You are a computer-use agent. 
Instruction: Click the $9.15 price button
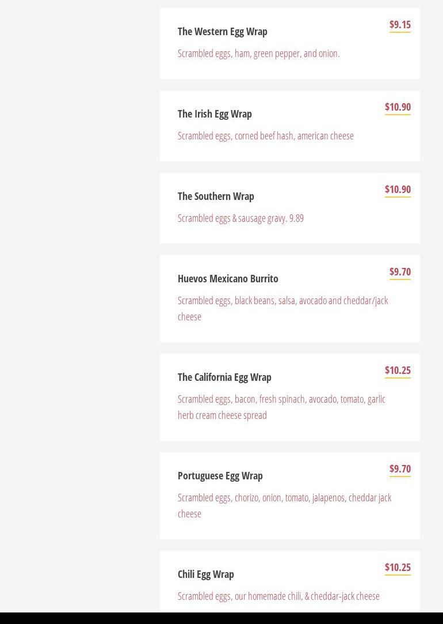[x=400, y=25]
